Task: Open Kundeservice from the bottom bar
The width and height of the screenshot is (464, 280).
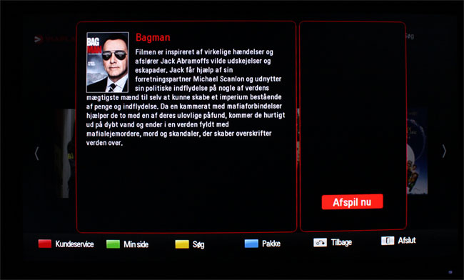Action: coord(74,244)
